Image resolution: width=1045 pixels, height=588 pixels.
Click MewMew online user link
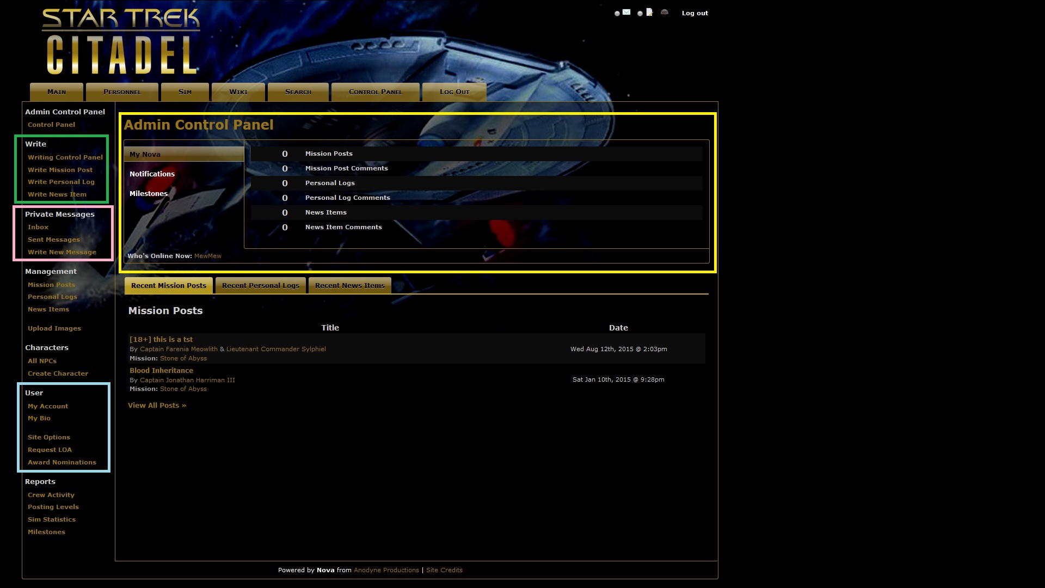coord(207,256)
